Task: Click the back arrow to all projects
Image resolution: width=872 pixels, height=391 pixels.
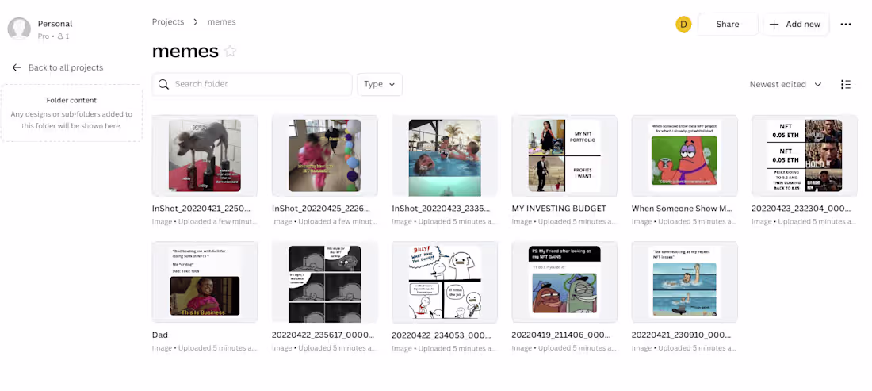Action: pos(16,68)
